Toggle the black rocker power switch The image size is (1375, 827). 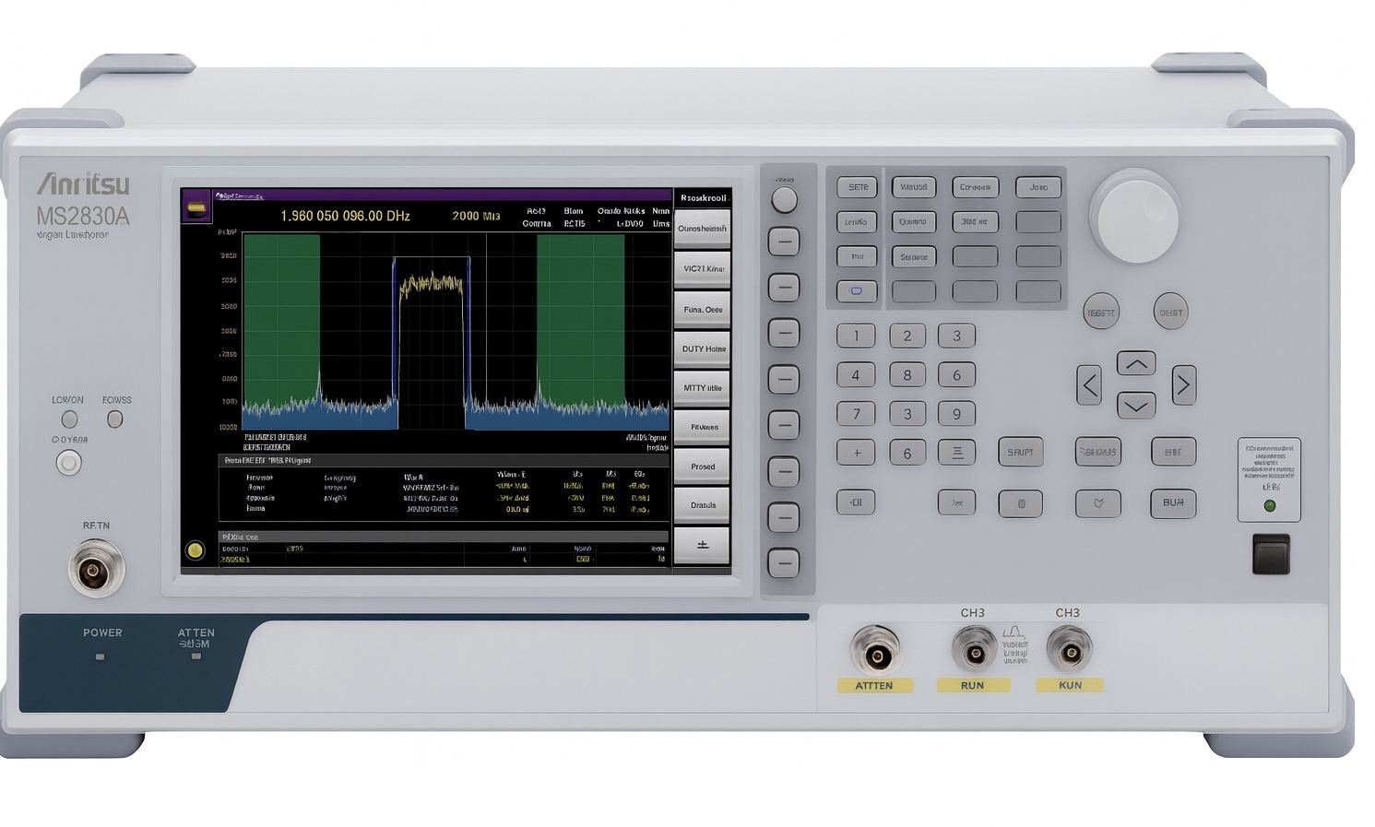pyautogui.click(x=1270, y=554)
